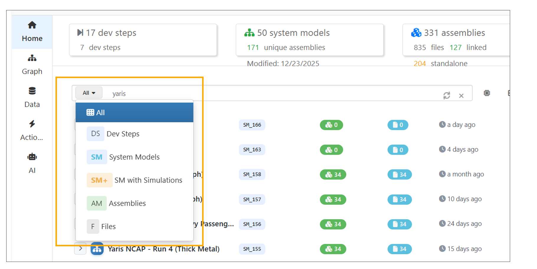
Task: Select All in the filter menu
Action: [134, 113]
